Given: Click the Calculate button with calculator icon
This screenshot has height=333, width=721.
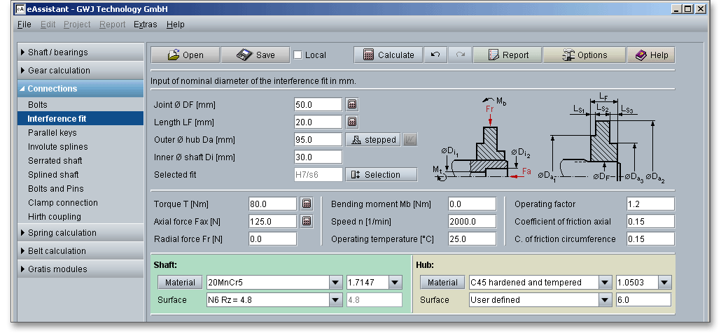Looking at the screenshot, I should point(388,55).
